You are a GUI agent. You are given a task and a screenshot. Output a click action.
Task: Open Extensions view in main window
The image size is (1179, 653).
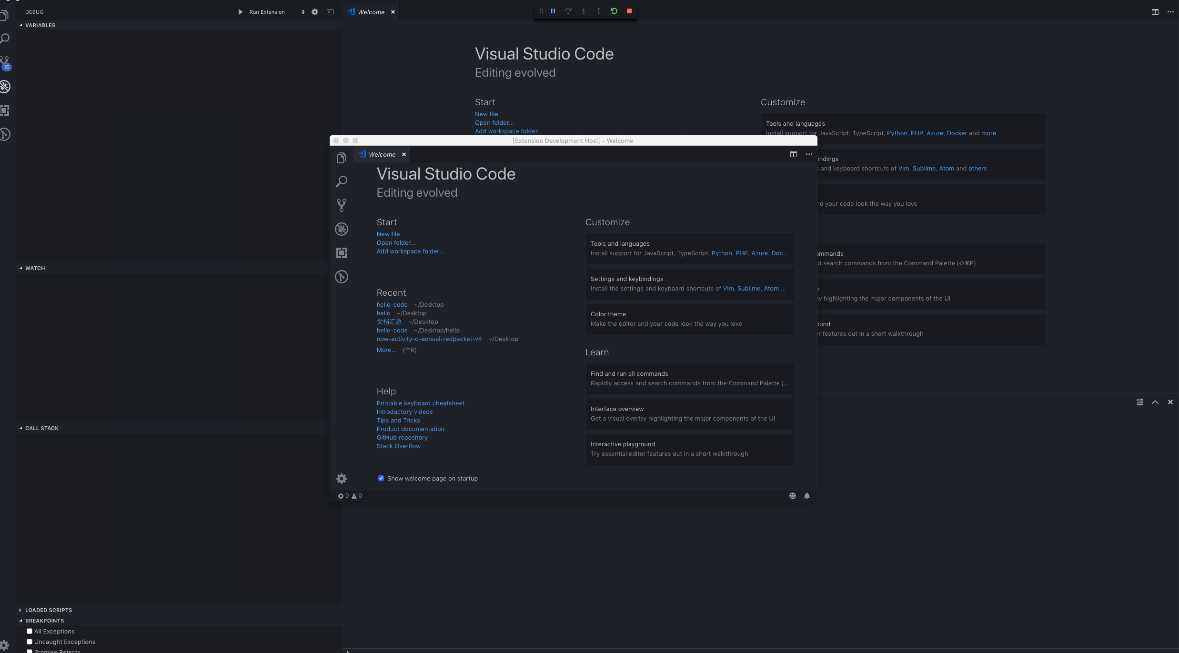(x=5, y=111)
